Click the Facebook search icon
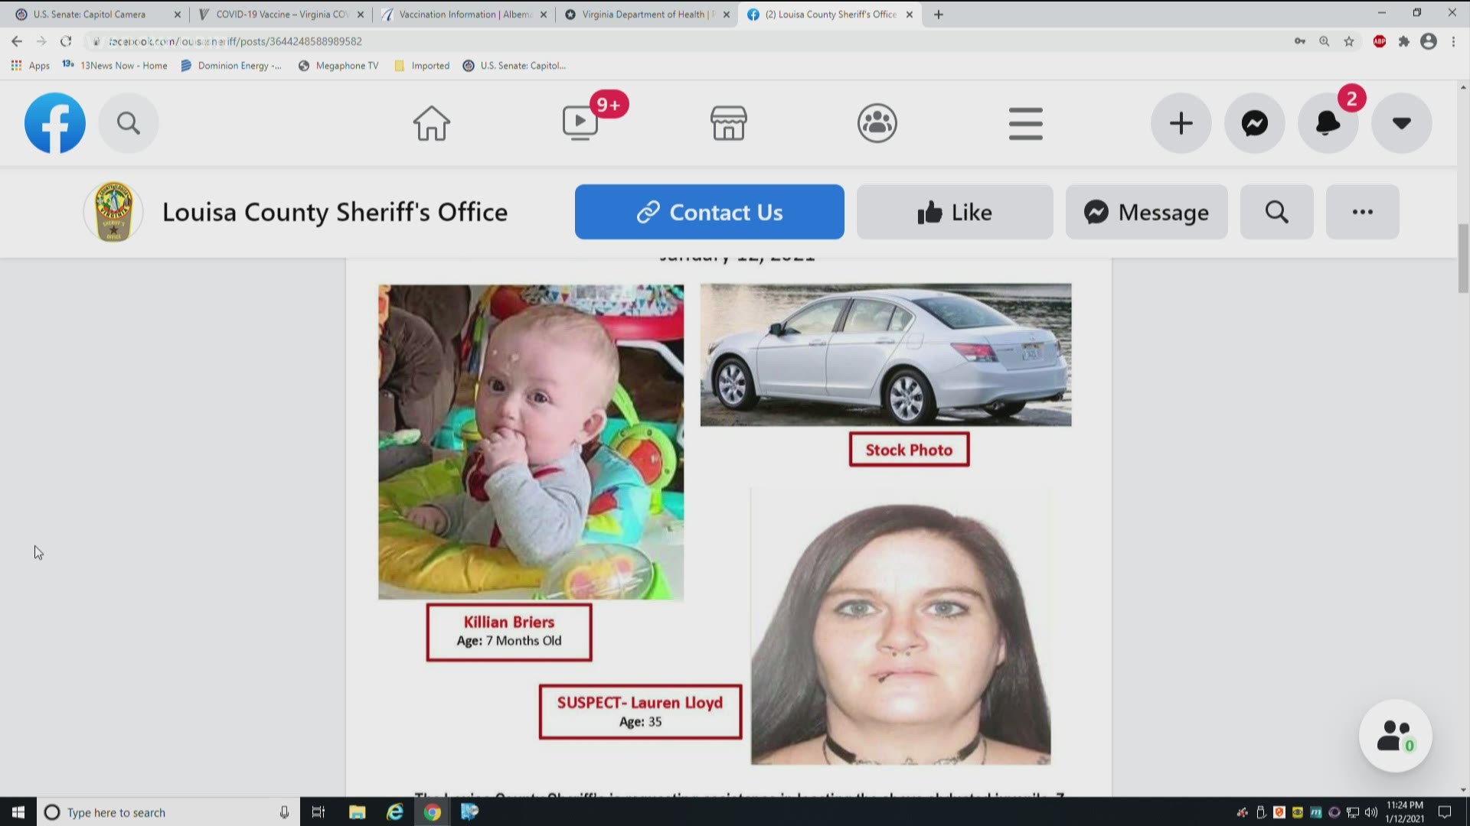1470x826 pixels. coord(128,122)
